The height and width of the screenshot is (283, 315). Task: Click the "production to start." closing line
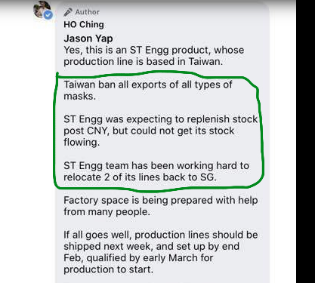tap(109, 269)
